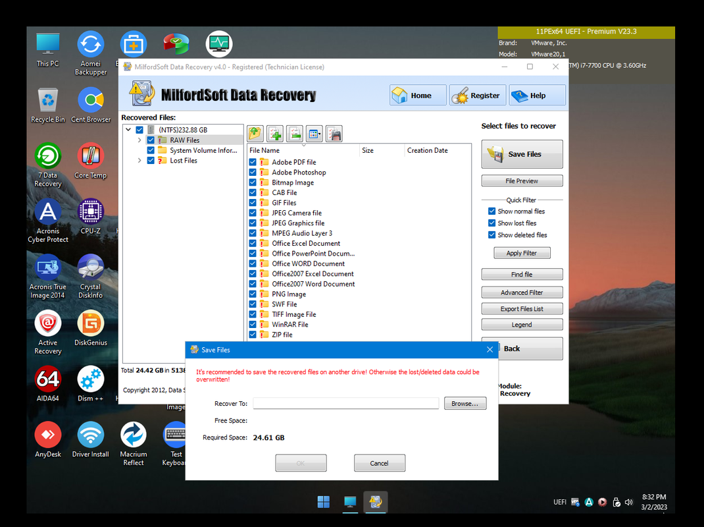Open the Help button

click(x=537, y=96)
